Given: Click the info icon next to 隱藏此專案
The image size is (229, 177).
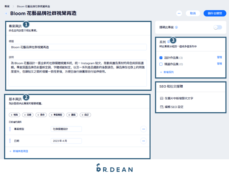Looking at the screenshot, I should click(176, 27).
